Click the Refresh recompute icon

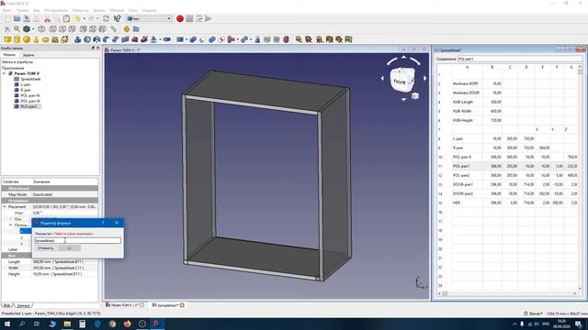pyautogui.click(x=107, y=18)
